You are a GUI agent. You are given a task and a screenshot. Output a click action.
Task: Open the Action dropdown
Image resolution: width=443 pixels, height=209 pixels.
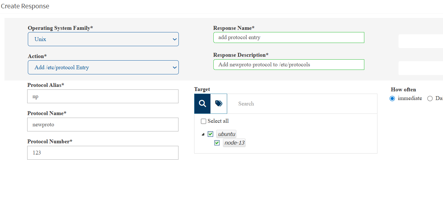[x=103, y=67]
